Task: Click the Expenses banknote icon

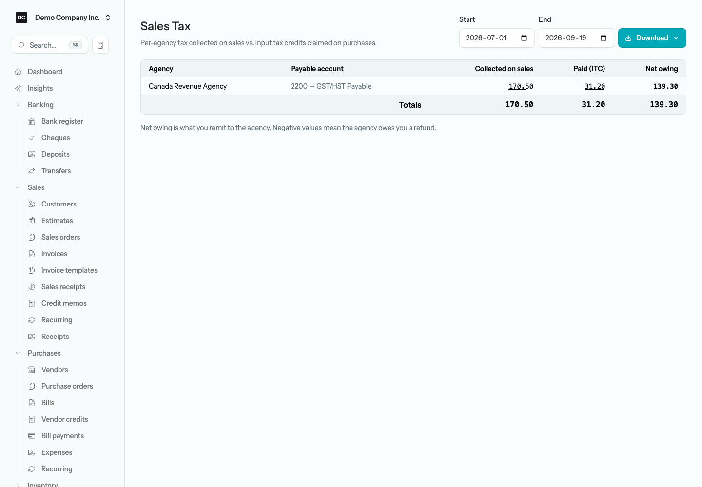Action: coord(32,452)
